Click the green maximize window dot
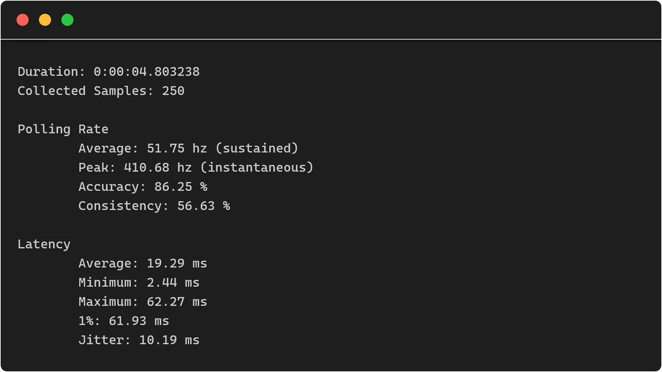This screenshot has height=372, width=662. (x=68, y=20)
